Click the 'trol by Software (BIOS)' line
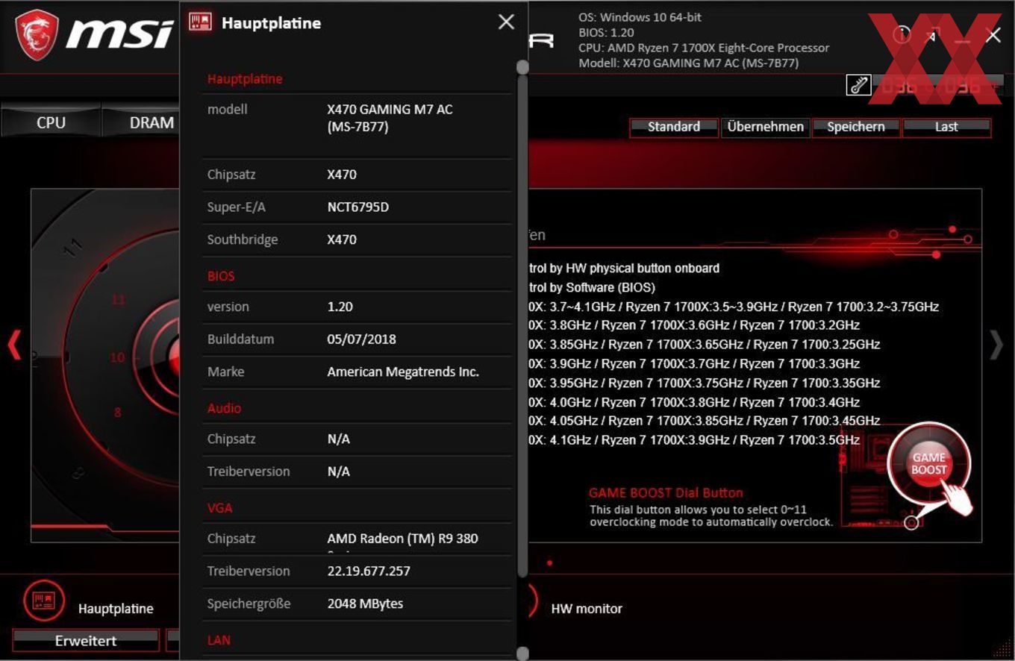 click(x=592, y=287)
